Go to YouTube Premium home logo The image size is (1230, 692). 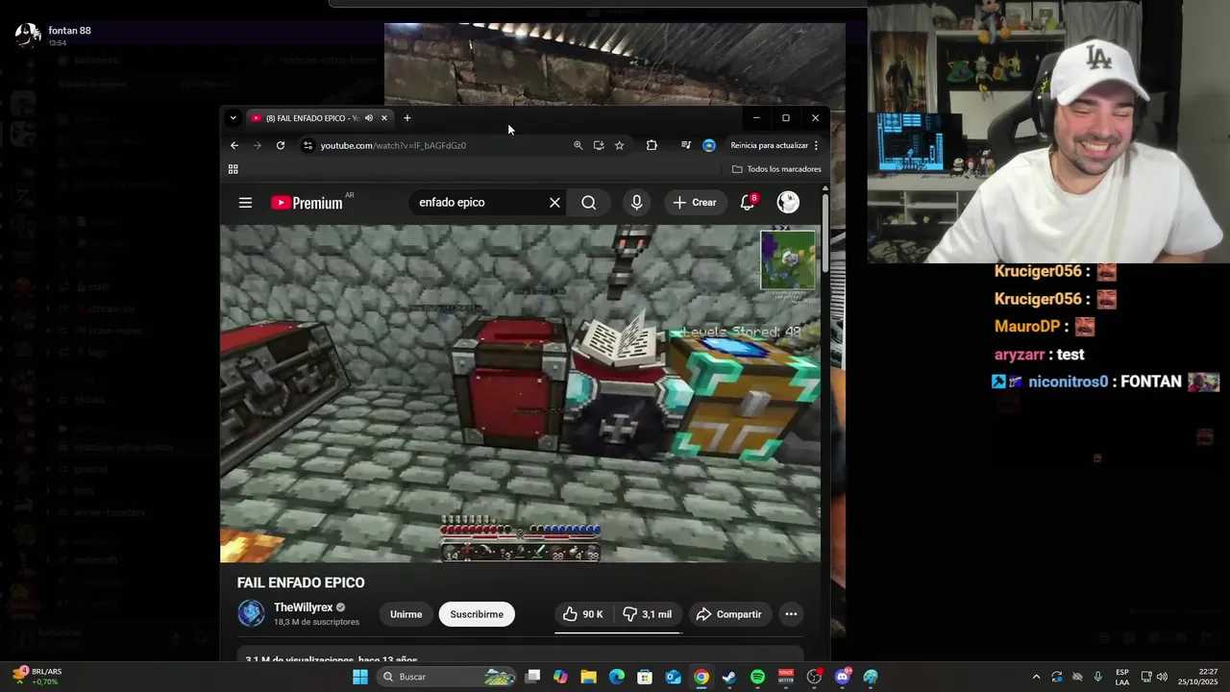pyautogui.click(x=307, y=203)
